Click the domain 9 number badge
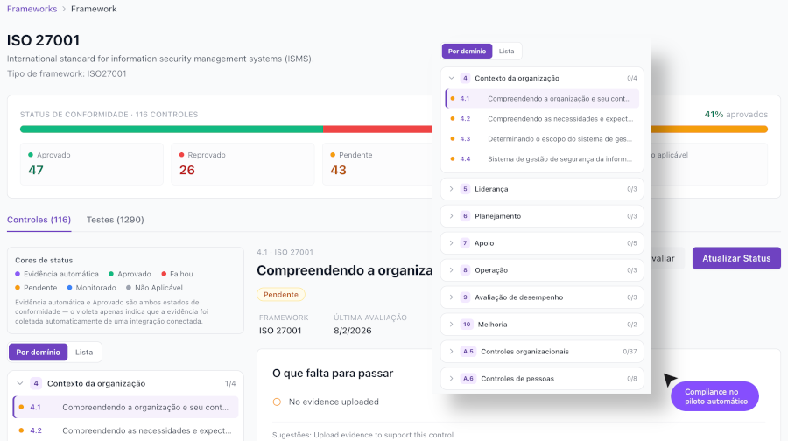Viewport: 788px width, 441px height. 466,297
